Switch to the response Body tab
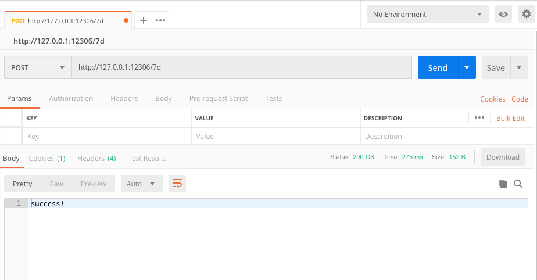 [x=11, y=159]
